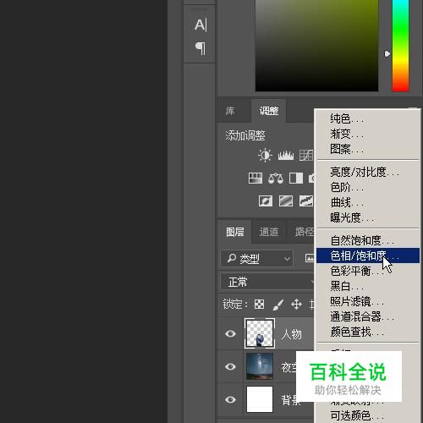Toggle lock image pixels brush icon

[278, 305]
